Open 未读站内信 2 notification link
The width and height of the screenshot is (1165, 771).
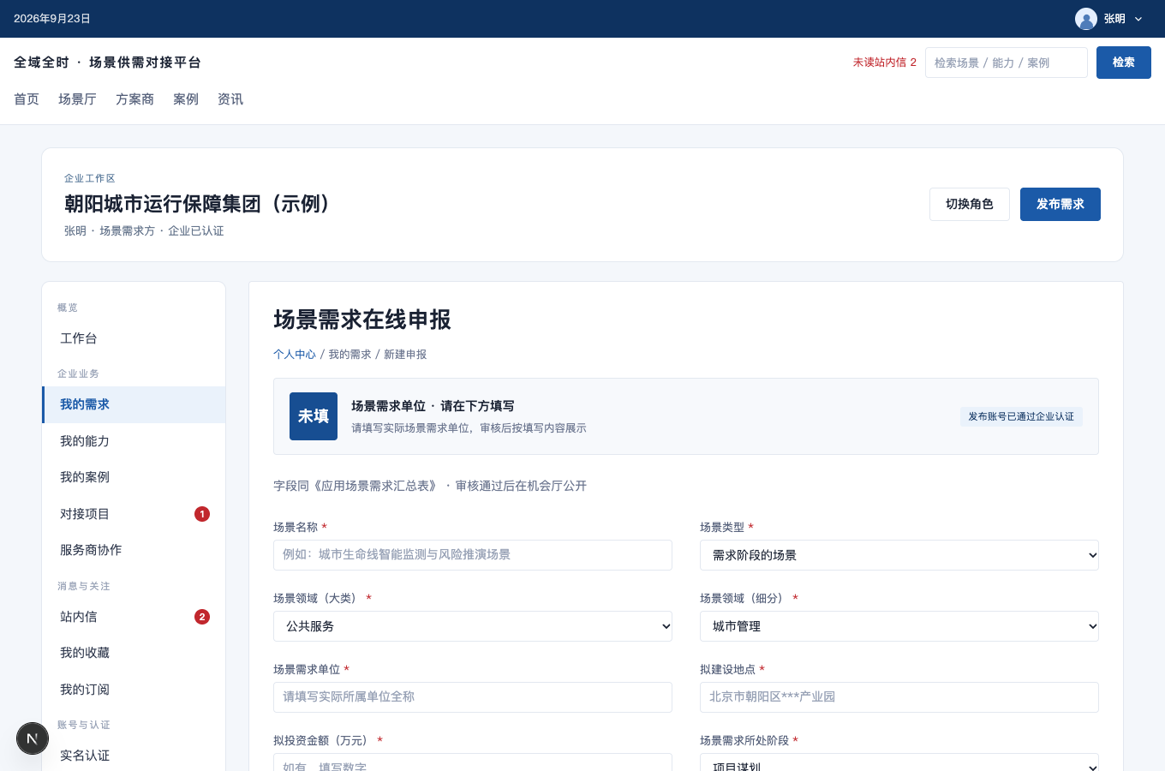click(885, 63)
